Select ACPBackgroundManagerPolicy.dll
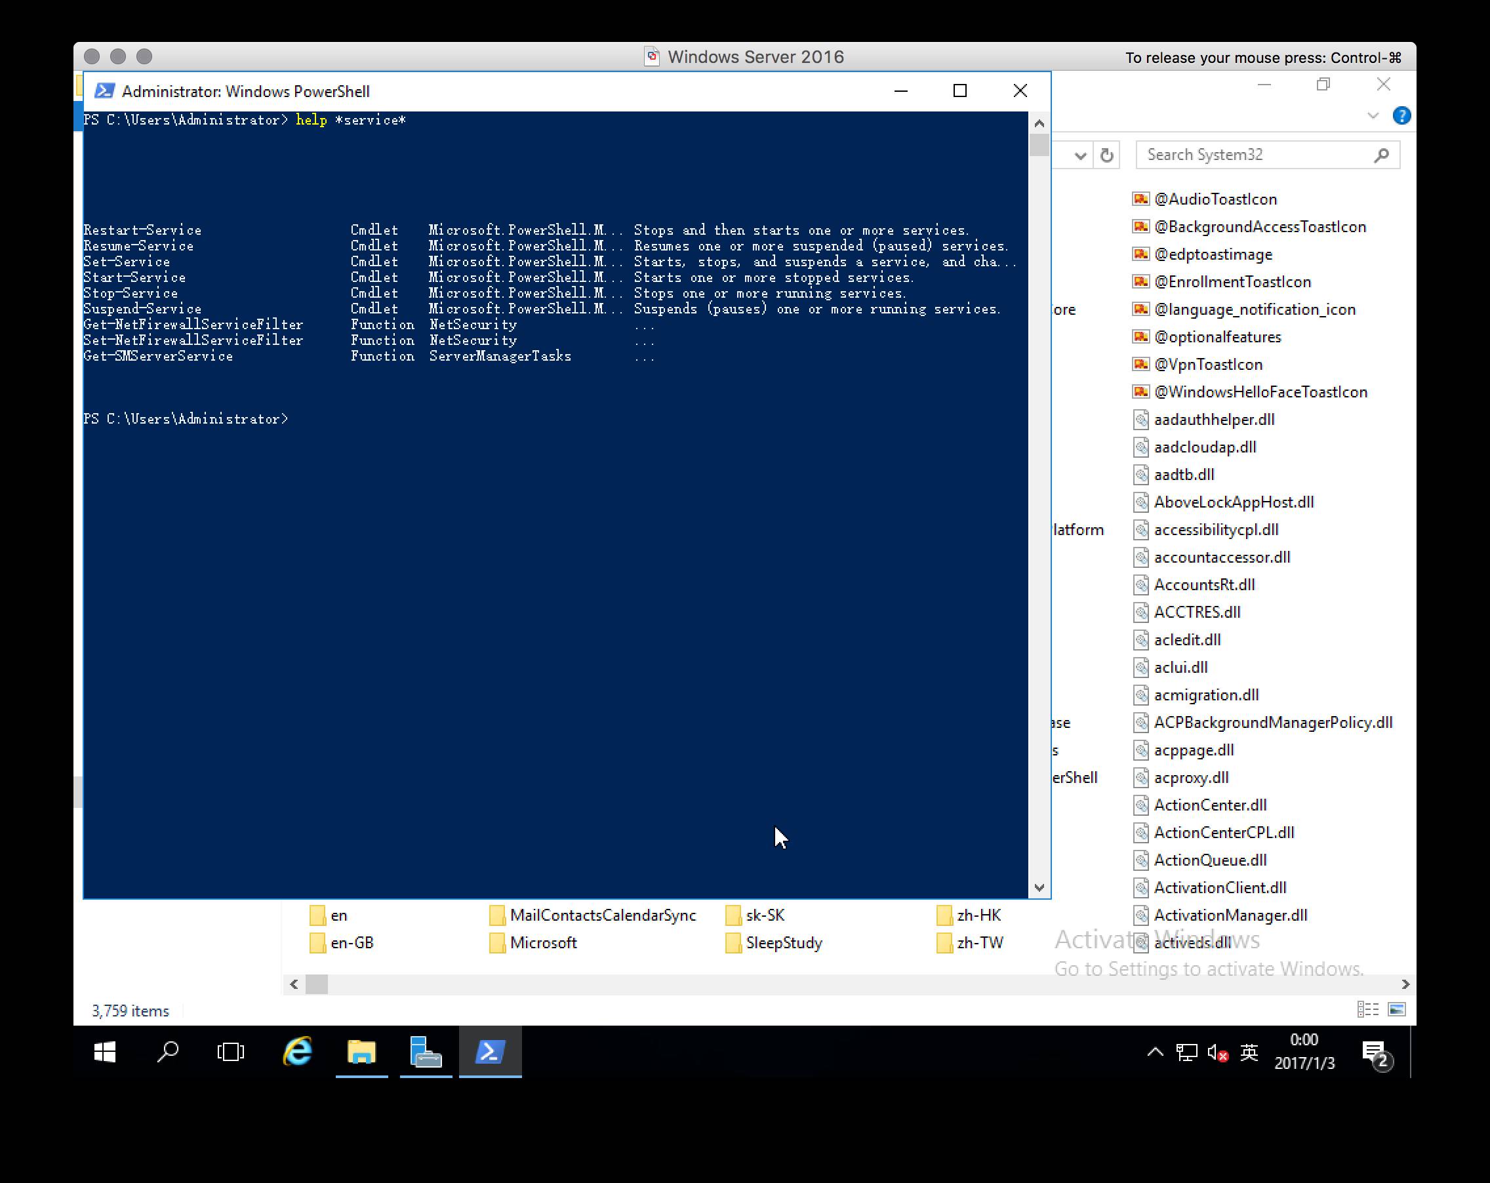This screenshot has width=1490, height=1183. pos(1263,722)
